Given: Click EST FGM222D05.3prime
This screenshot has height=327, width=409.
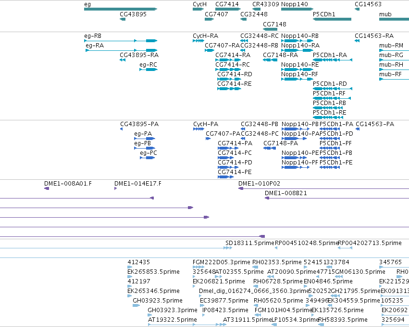Looking at the screenshot, I should (198, 267).
